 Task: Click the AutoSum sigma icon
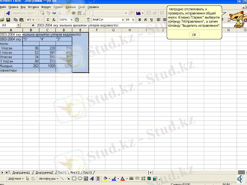48,19
